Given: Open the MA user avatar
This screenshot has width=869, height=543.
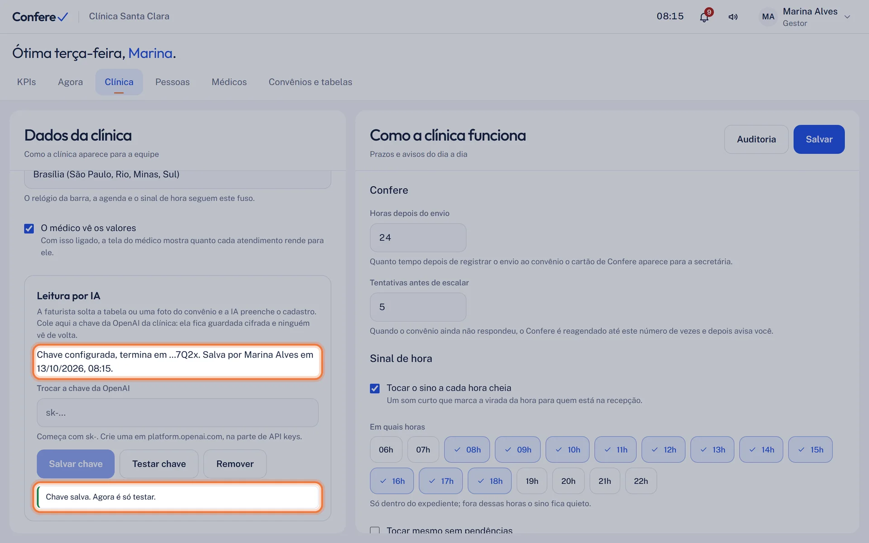Looking at the screenshot, I should (768, 17).
